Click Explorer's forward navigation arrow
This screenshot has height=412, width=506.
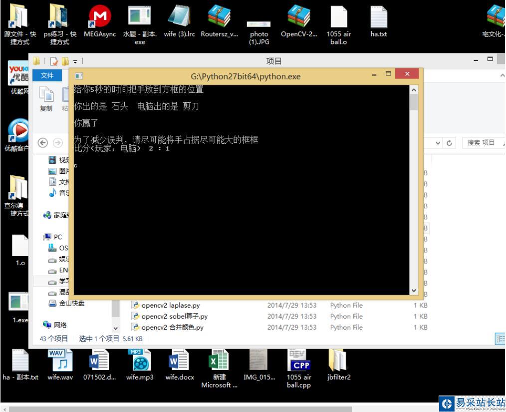(58, 143)
